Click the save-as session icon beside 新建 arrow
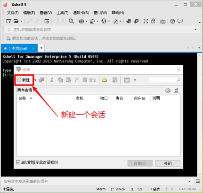 41,80
